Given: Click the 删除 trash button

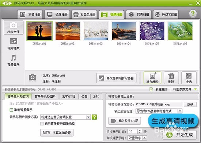Looking at the screenshot, I should coord(171,78).
